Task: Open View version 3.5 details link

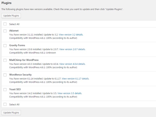Action: pos(70,93)
